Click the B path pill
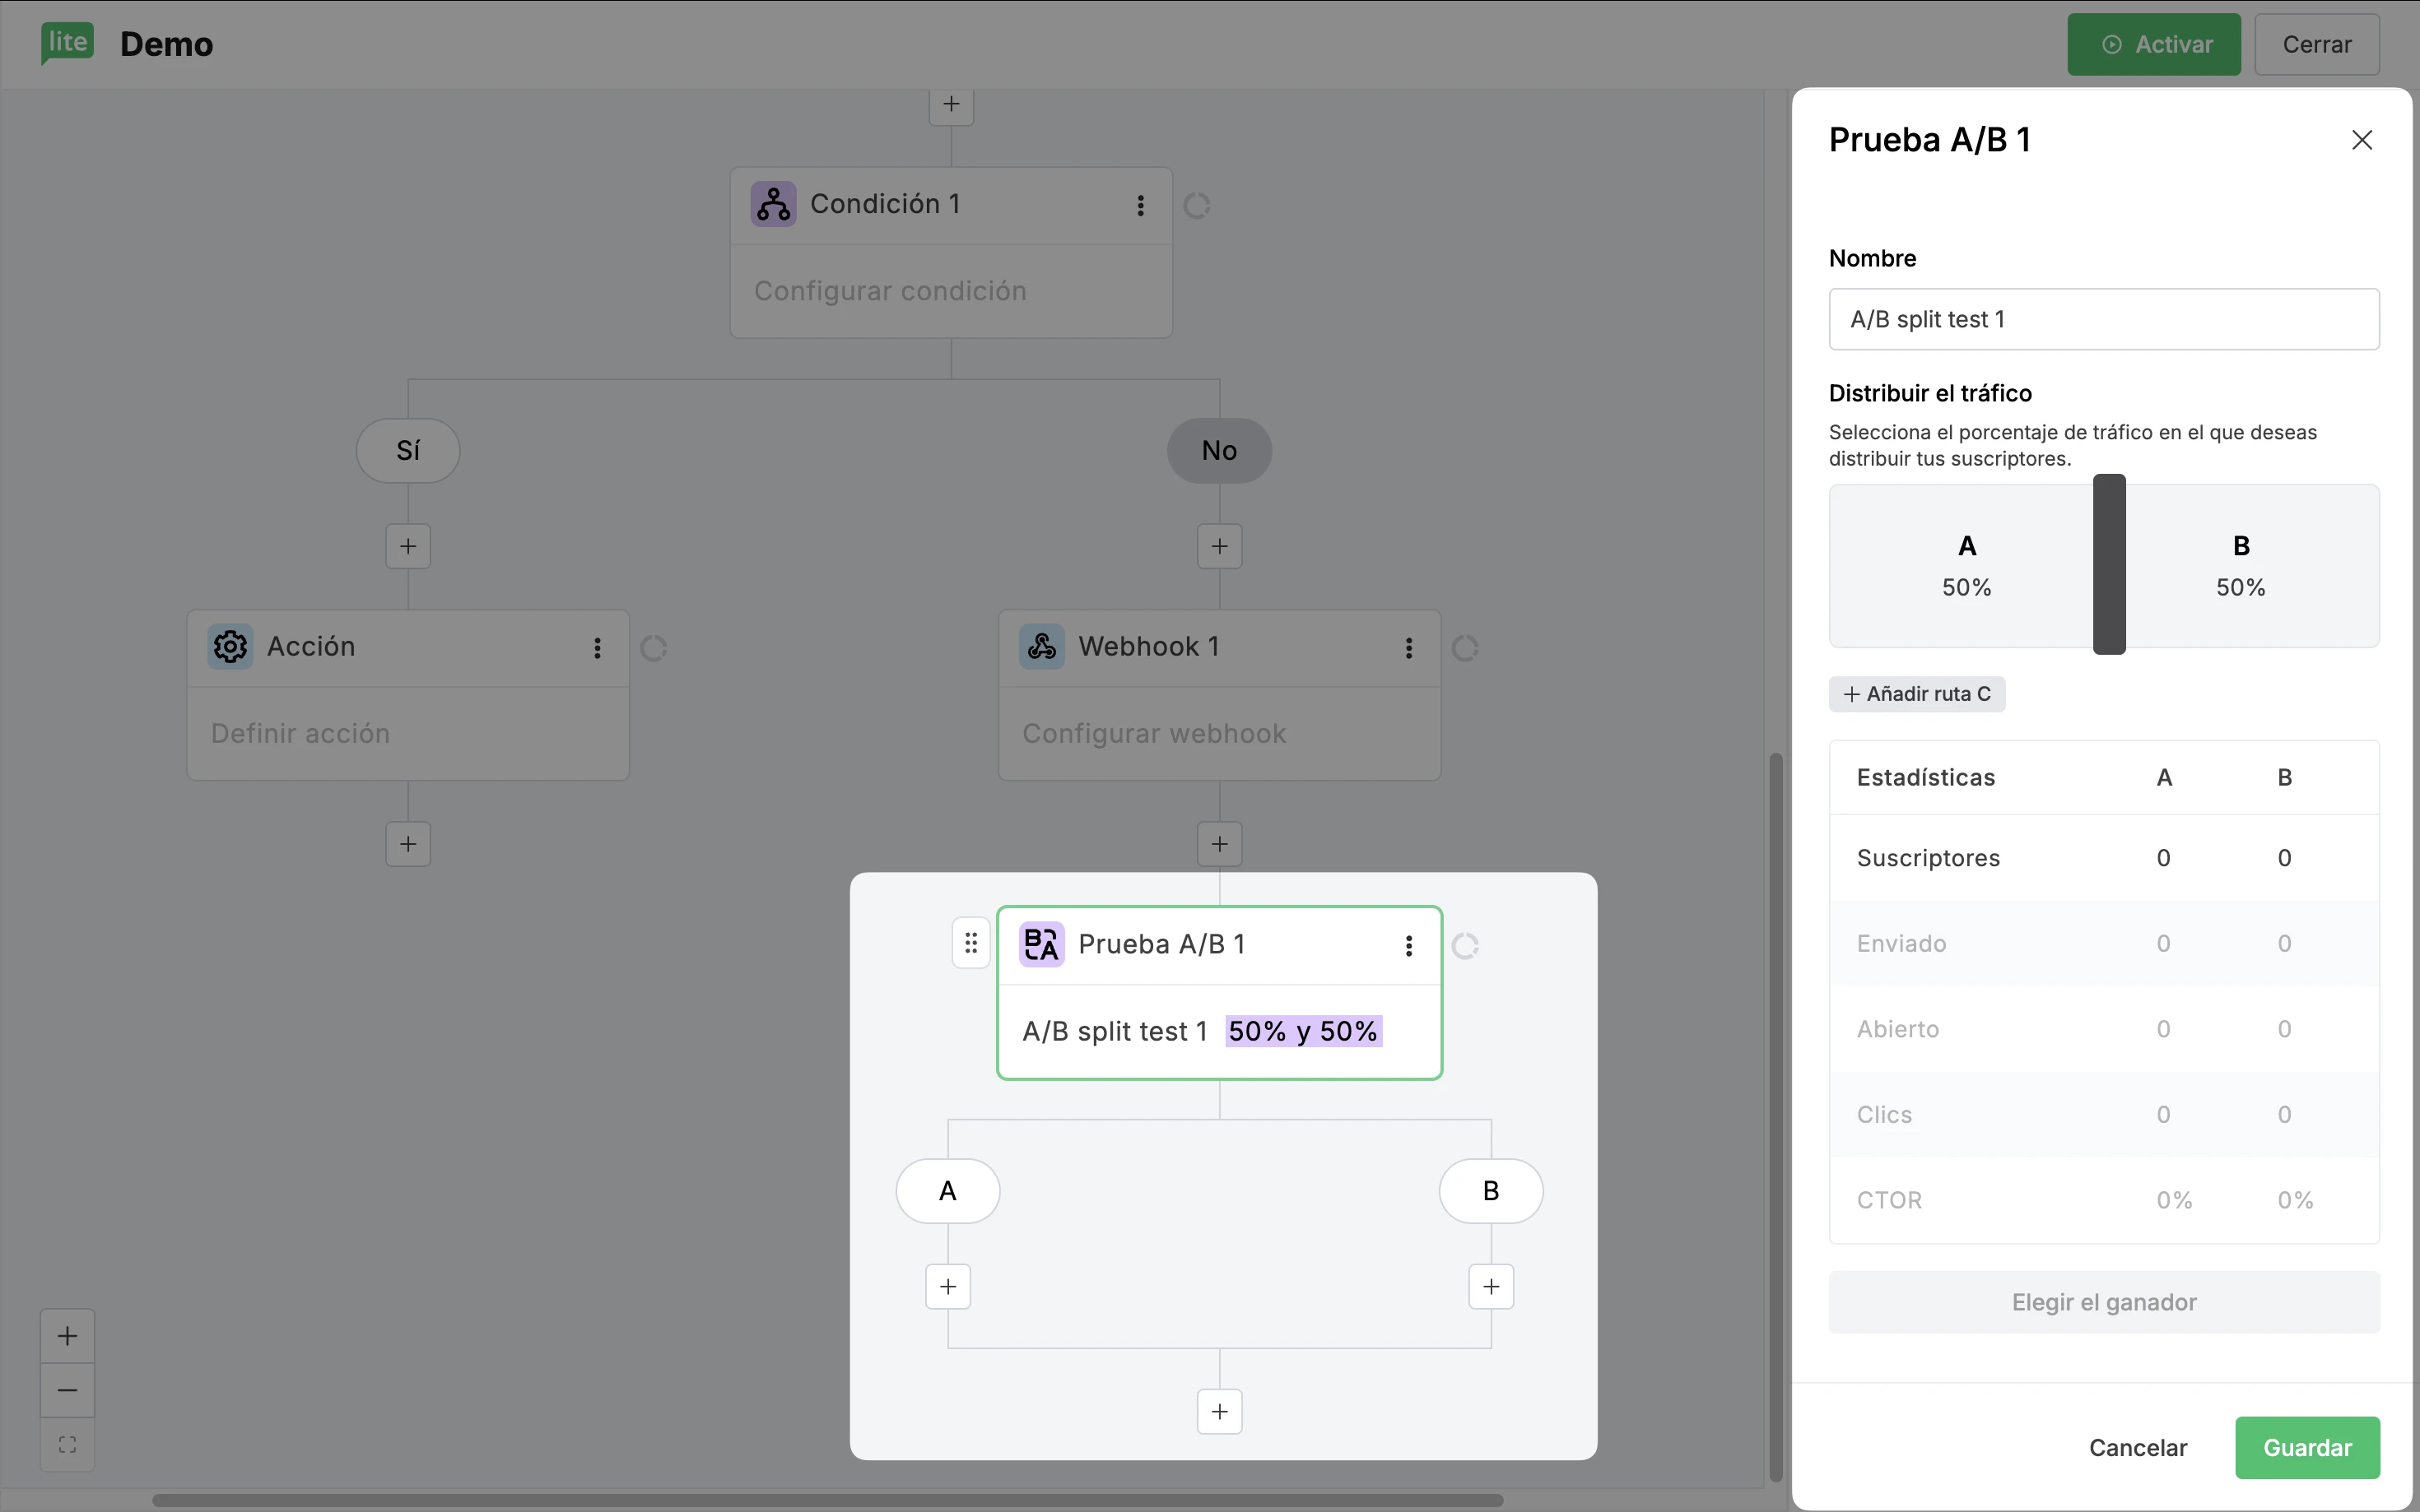 click(x=1492, y=1191)
